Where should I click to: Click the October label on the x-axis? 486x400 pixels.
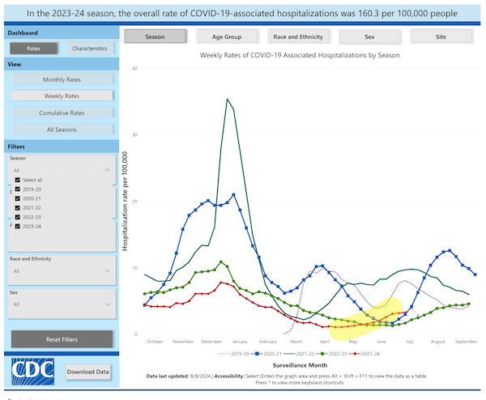click(x=155, y=342)
